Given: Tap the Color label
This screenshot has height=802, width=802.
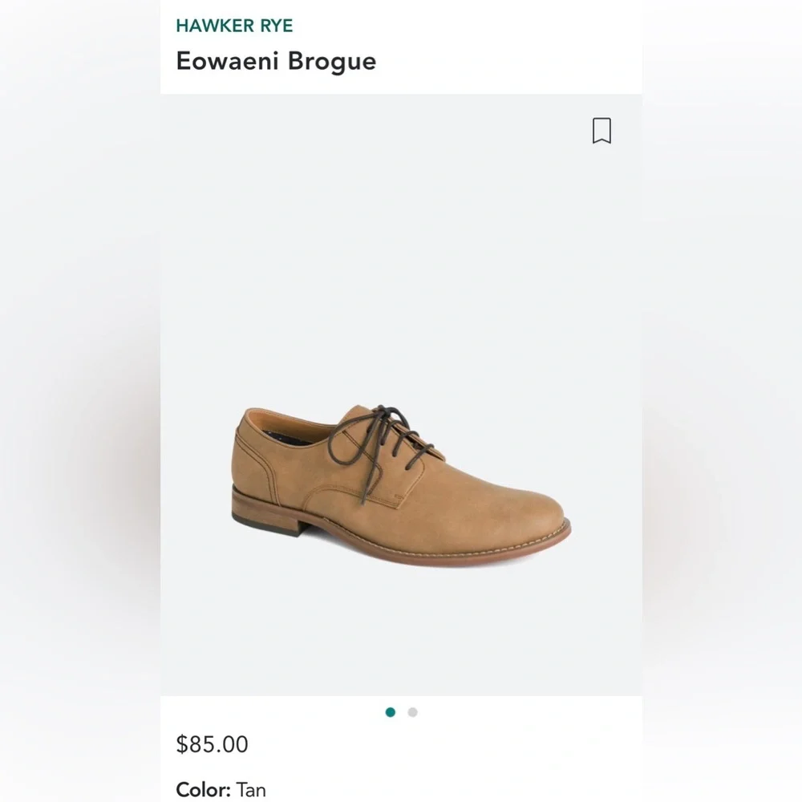Looking at the screenshot, I should 203,790.
